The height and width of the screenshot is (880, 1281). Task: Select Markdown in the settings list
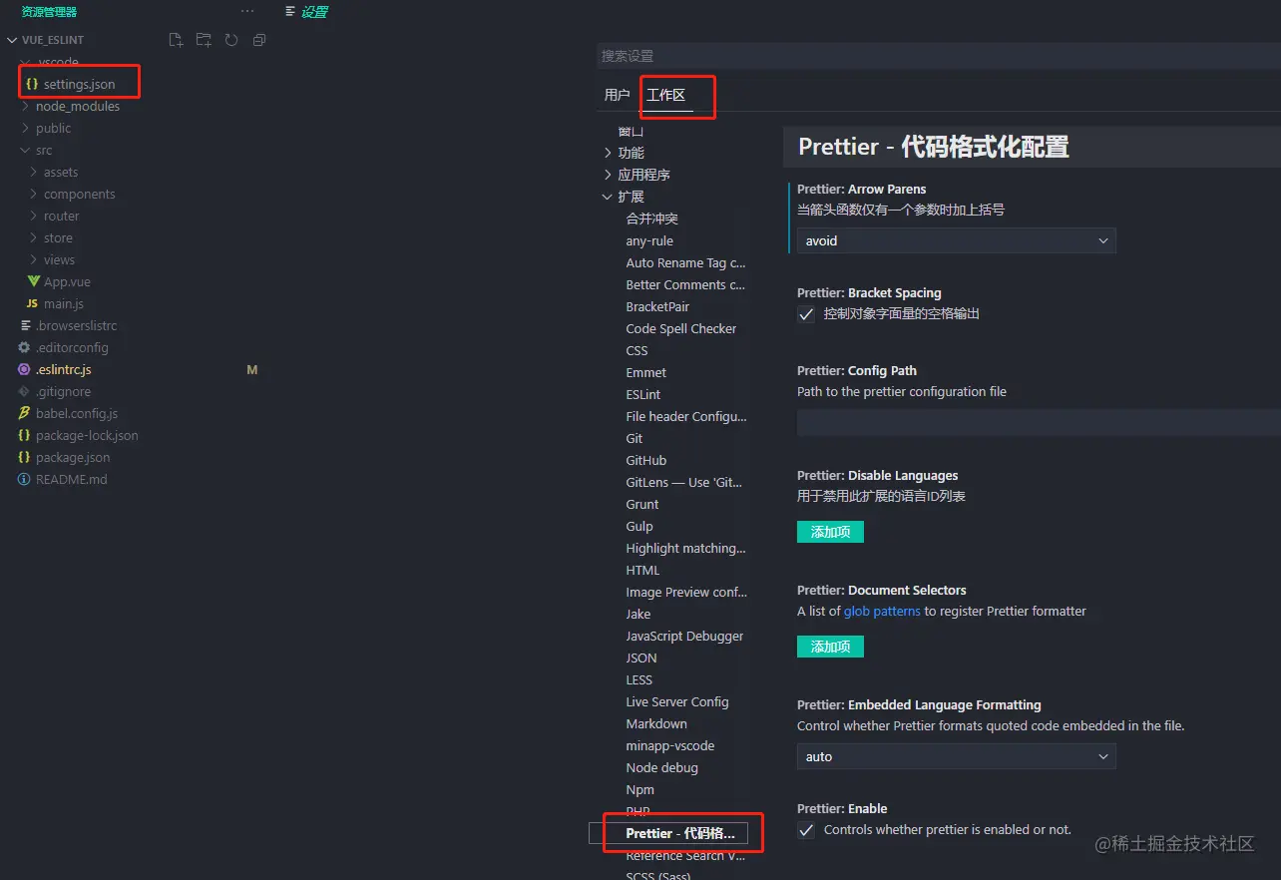(656, 723)
